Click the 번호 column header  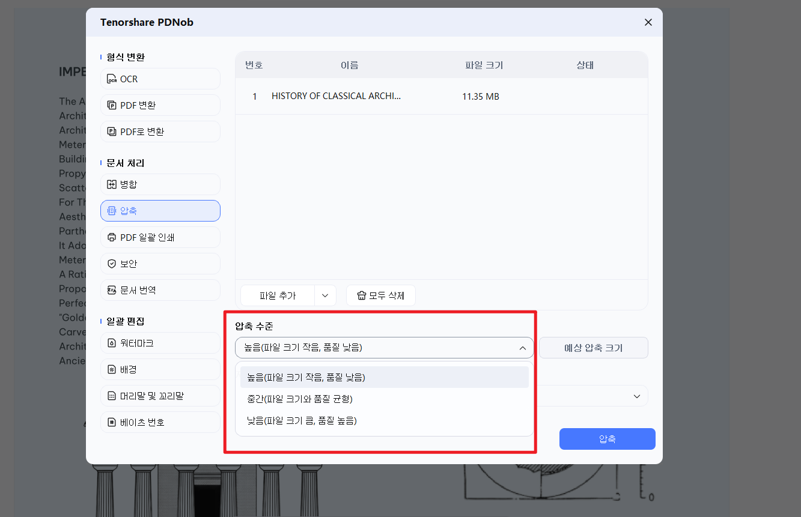(254, 65)
